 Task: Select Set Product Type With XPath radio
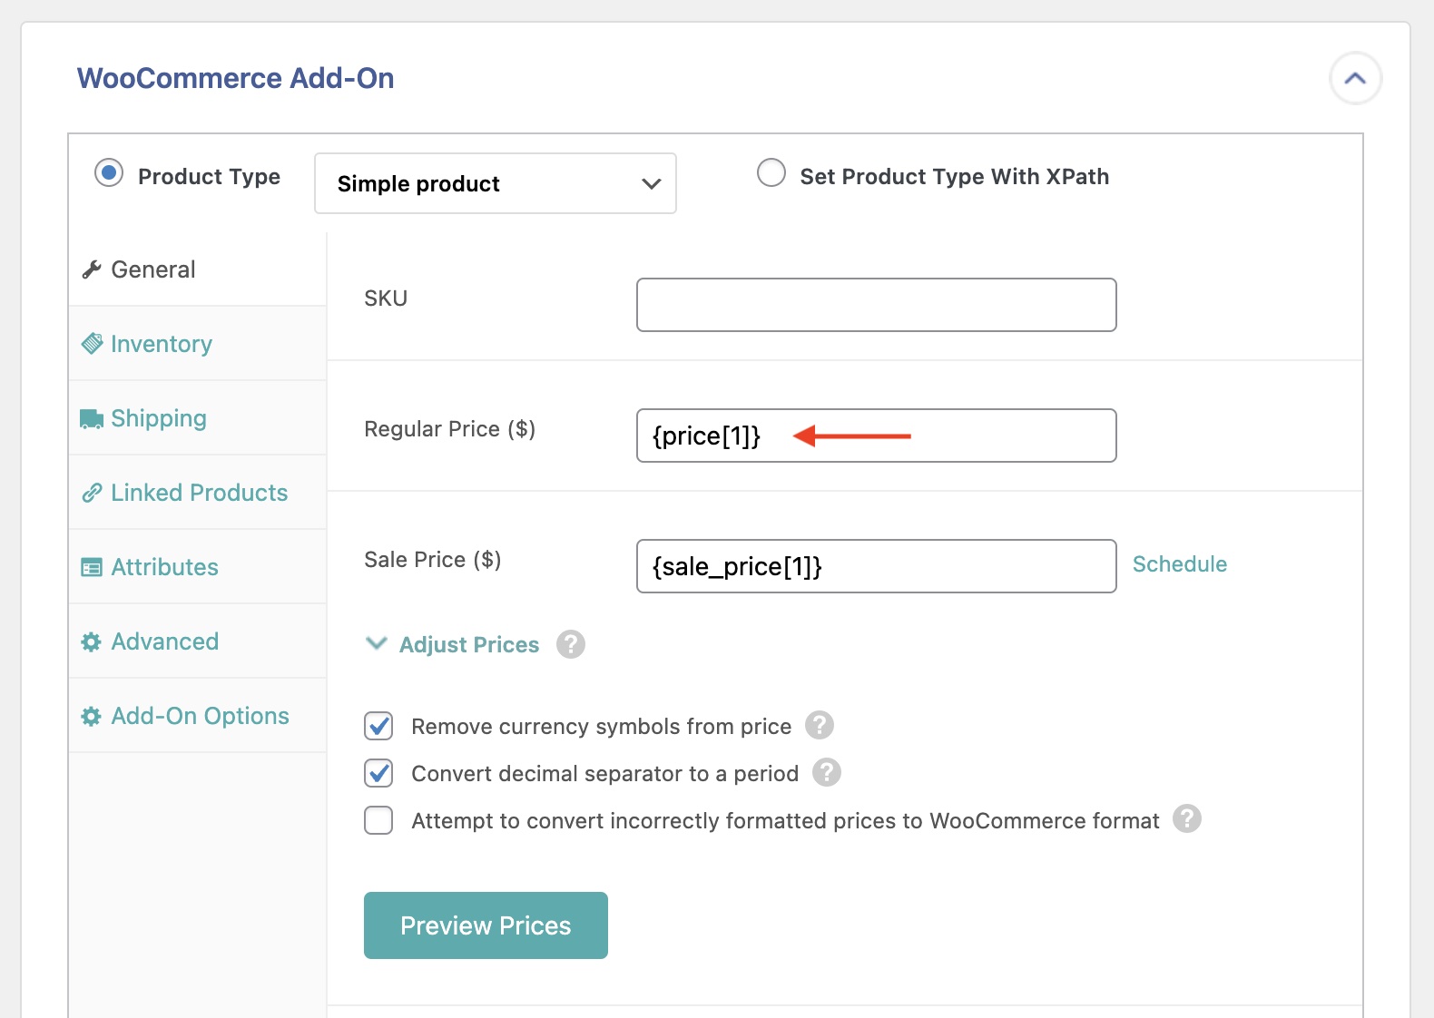pos(771,172)
